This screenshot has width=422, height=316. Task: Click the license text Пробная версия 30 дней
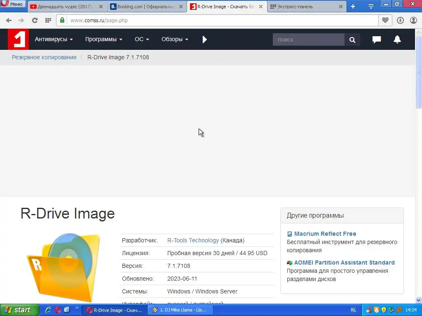(201, 253)
